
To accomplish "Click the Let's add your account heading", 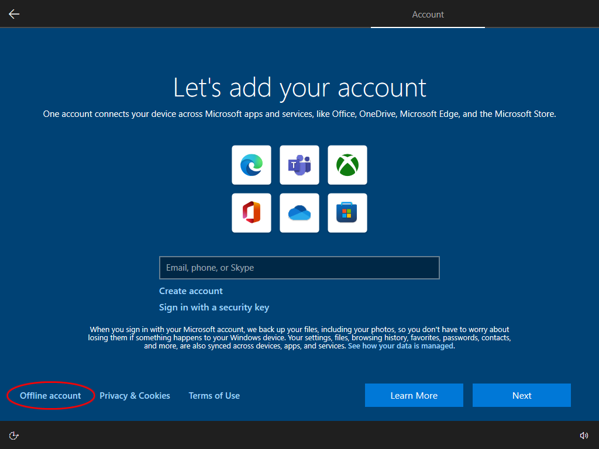I will [x=299, y=88].
